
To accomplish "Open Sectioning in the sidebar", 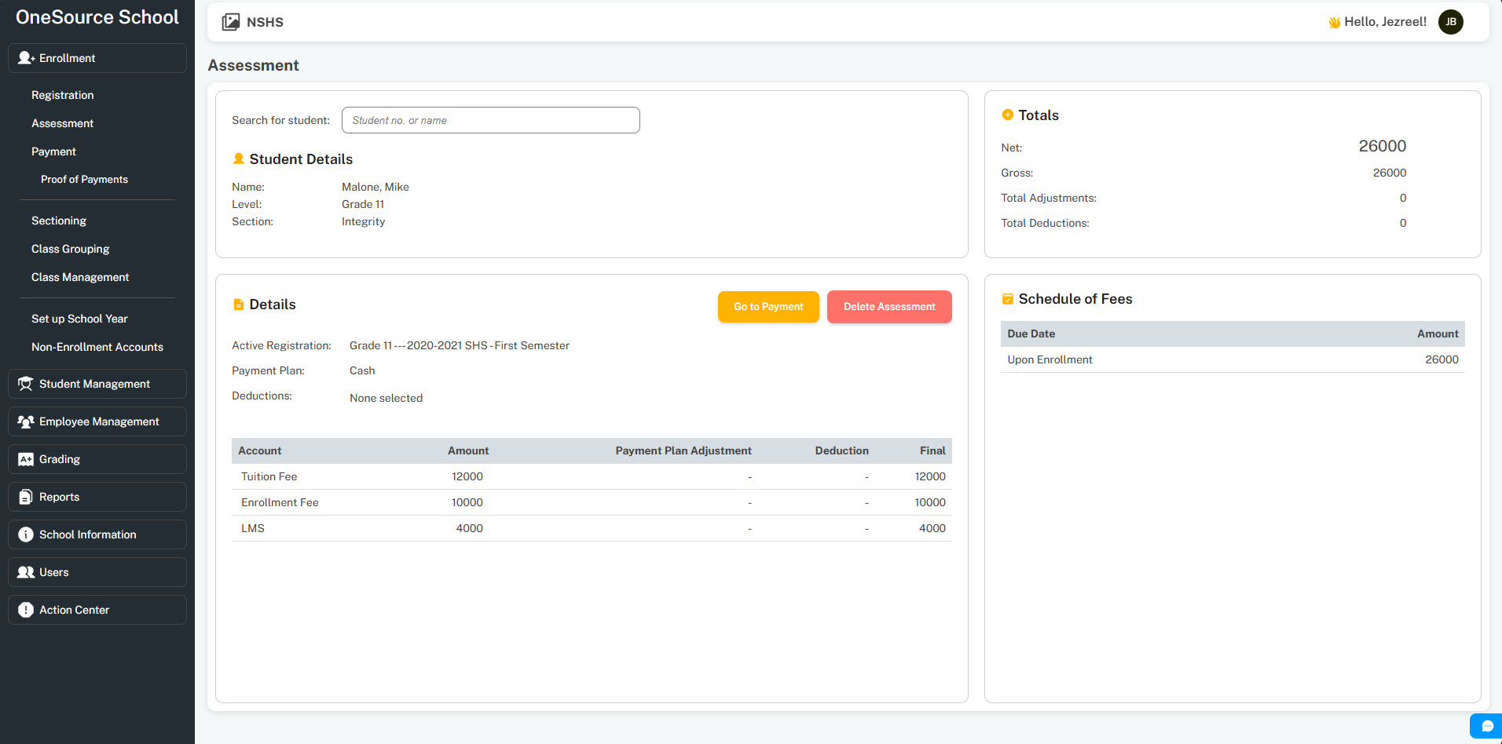I will 59,221.
